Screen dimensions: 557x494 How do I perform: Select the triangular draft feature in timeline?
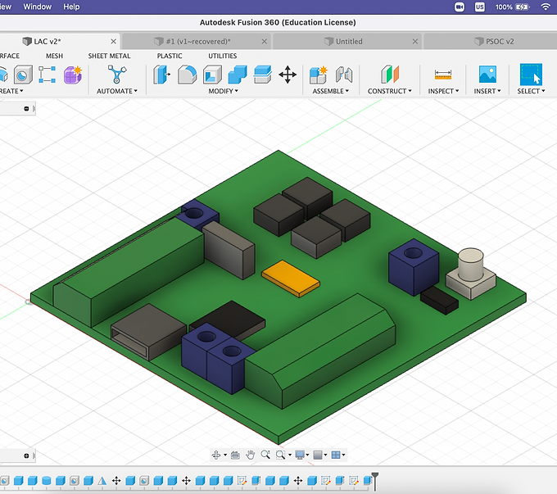pos(102,481)
